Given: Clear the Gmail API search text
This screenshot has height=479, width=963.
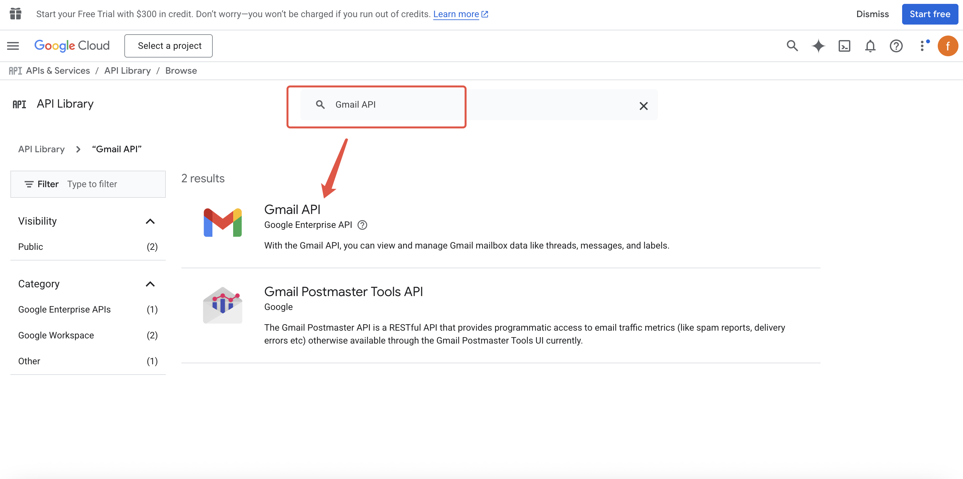Looking at the screenshot, I should (643, 106).
